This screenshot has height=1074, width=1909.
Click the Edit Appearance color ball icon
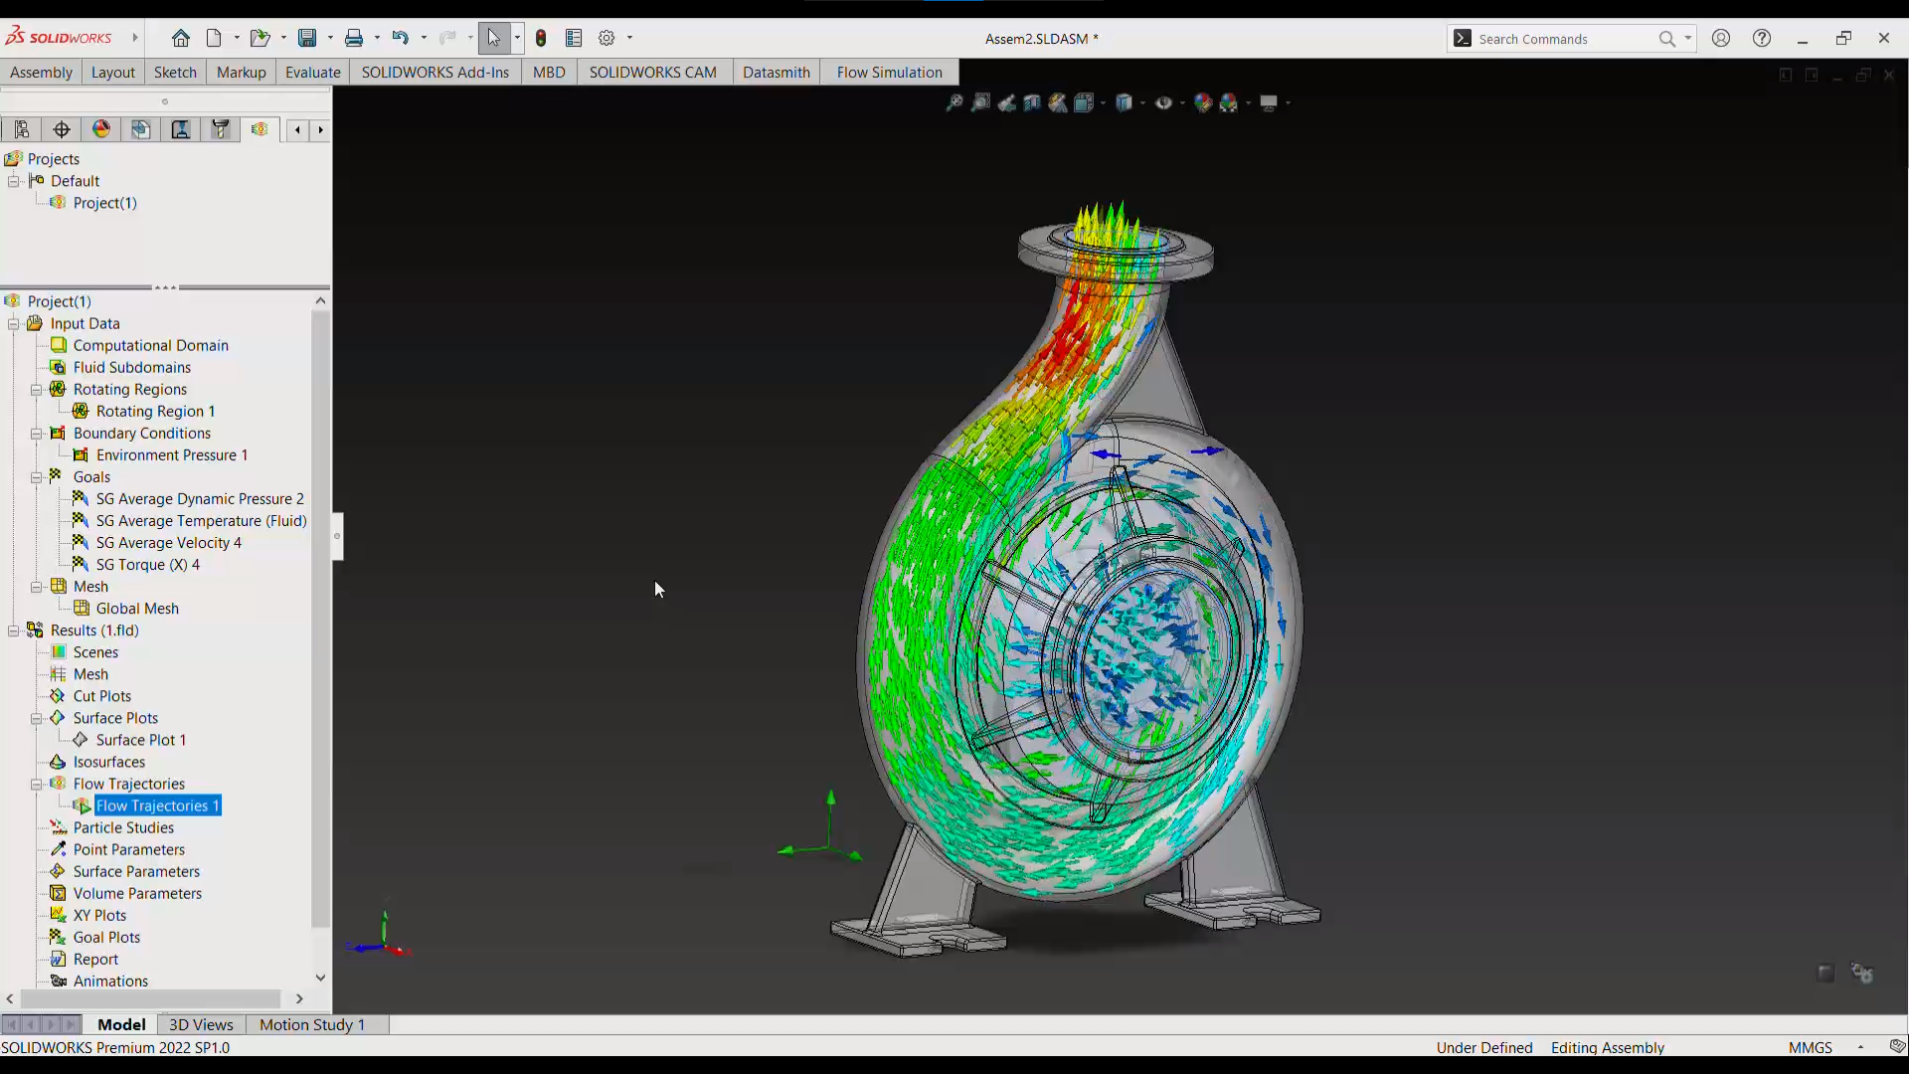click(x=1202, y=102)
